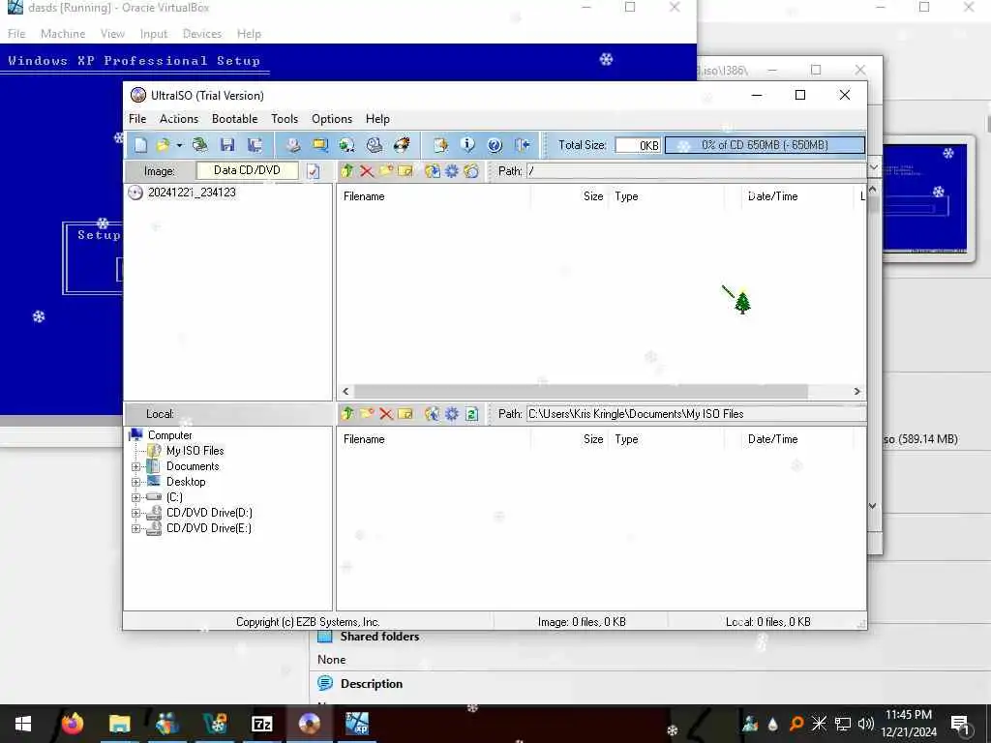Click the New file icon in UltraISO toolbar
This screenshot has height=743, width=991.
point(140,145)
